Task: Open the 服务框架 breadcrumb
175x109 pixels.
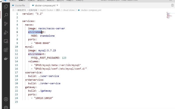Action: tap(33, 10)
